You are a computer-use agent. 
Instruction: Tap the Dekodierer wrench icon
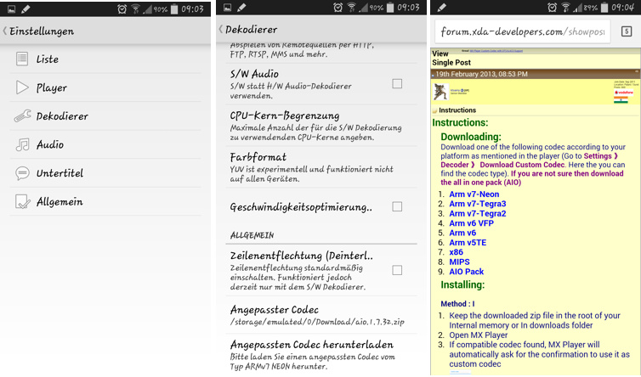click(21, 116)
